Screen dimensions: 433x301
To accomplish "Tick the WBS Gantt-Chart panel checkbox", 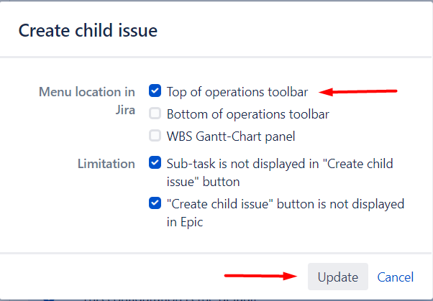I will [x=155, y=136].
